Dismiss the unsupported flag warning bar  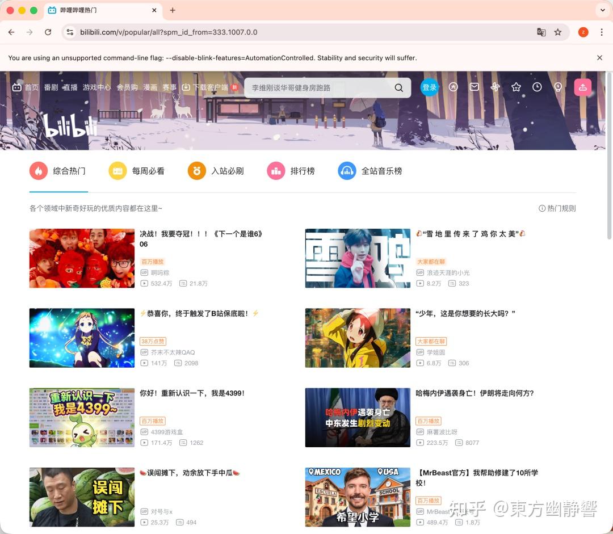599,57
